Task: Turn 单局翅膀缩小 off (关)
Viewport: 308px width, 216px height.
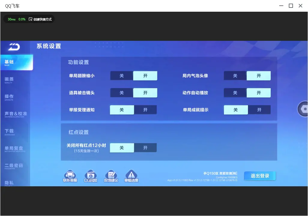Action: 122,76
